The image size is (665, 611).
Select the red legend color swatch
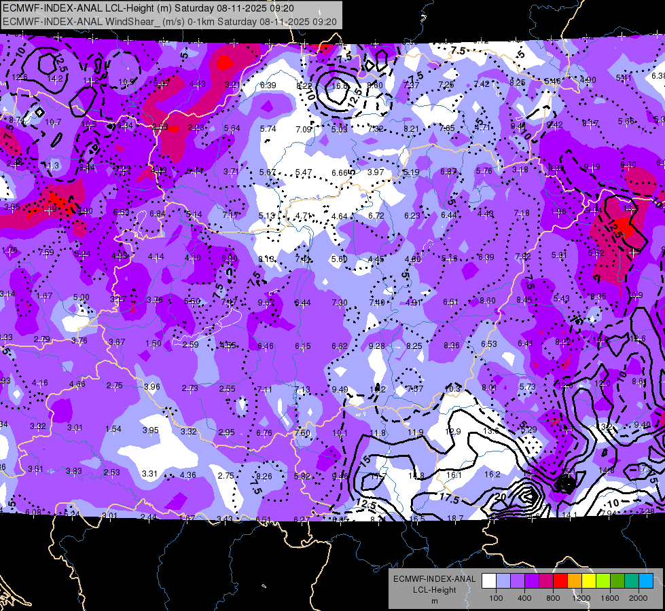[x=560, y=581]
